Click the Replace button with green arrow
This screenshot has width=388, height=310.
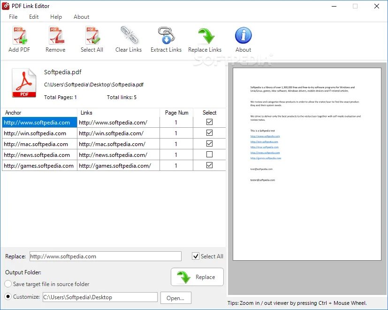pos(197,277)
